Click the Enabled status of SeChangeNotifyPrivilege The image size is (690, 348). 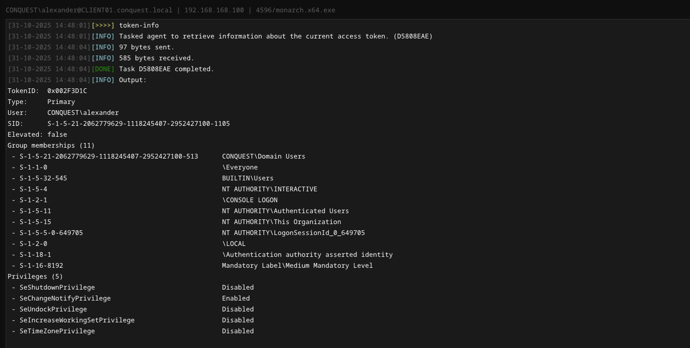[x=236, y=298]
